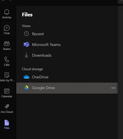Open the Chat icon in sidebar
Viewport: 123px width, 139px height.
(7, 28)
